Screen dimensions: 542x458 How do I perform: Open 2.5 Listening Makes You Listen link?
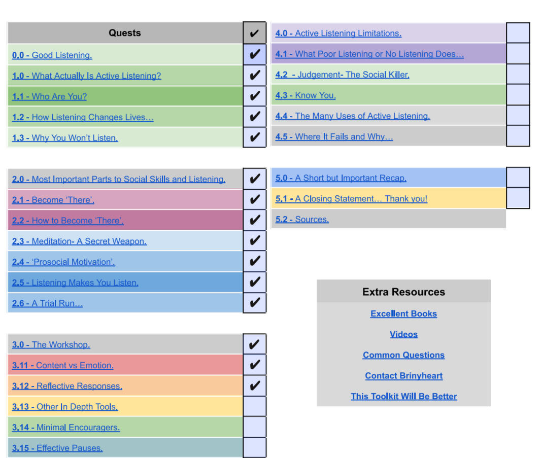point(75,283)
